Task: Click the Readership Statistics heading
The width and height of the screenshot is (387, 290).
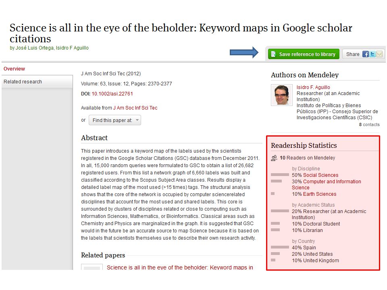Action: click(x=304, y=145)
